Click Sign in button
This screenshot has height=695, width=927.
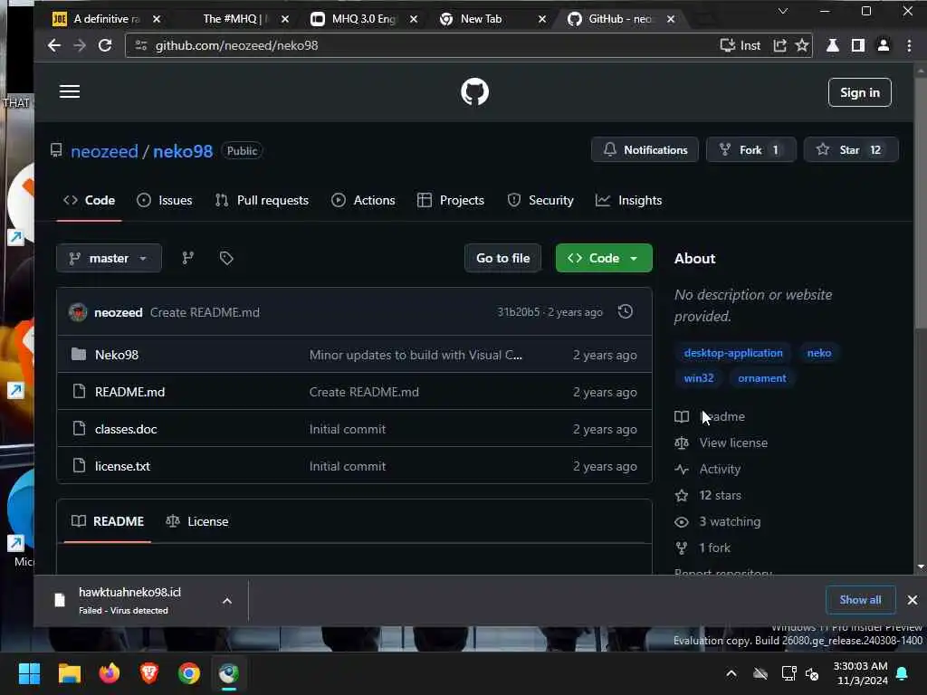860,92
